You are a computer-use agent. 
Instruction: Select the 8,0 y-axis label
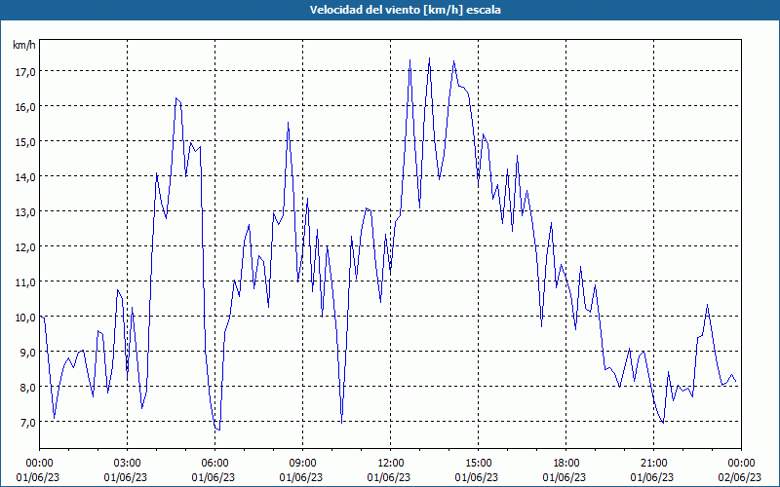click(x=27, y=387)
